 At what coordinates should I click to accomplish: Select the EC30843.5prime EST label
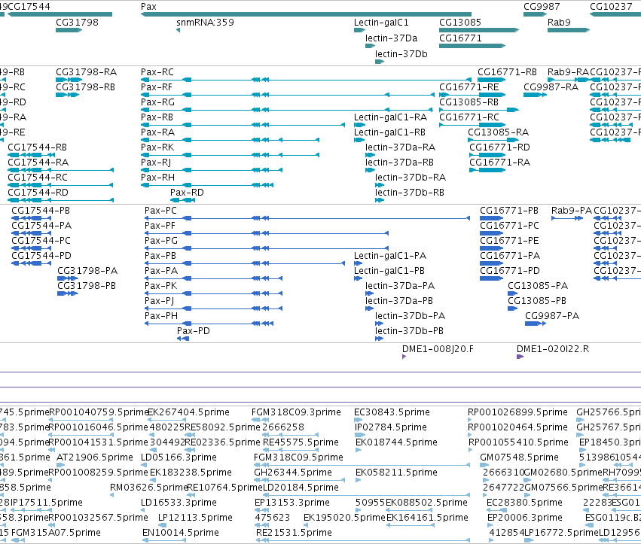click(392, 412)
